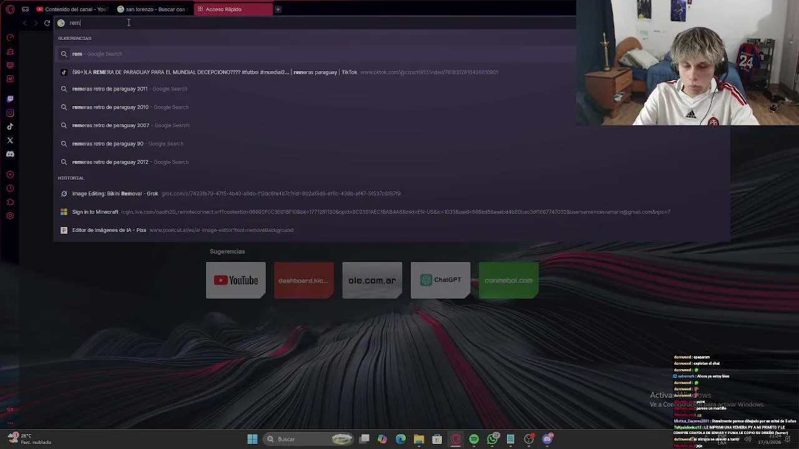
Task: Select the Acceso Rápido tab
Action: [x=233, y=9]
